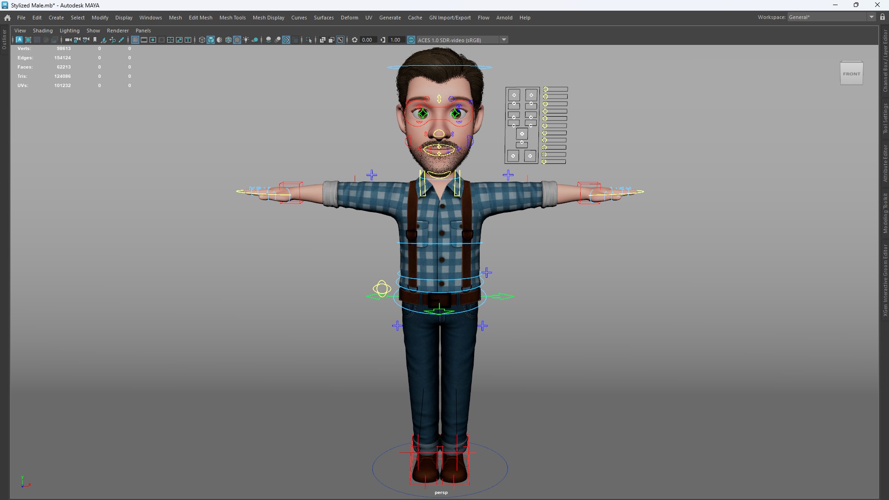Expand the Attribute Editor side tab

(885, 163)
